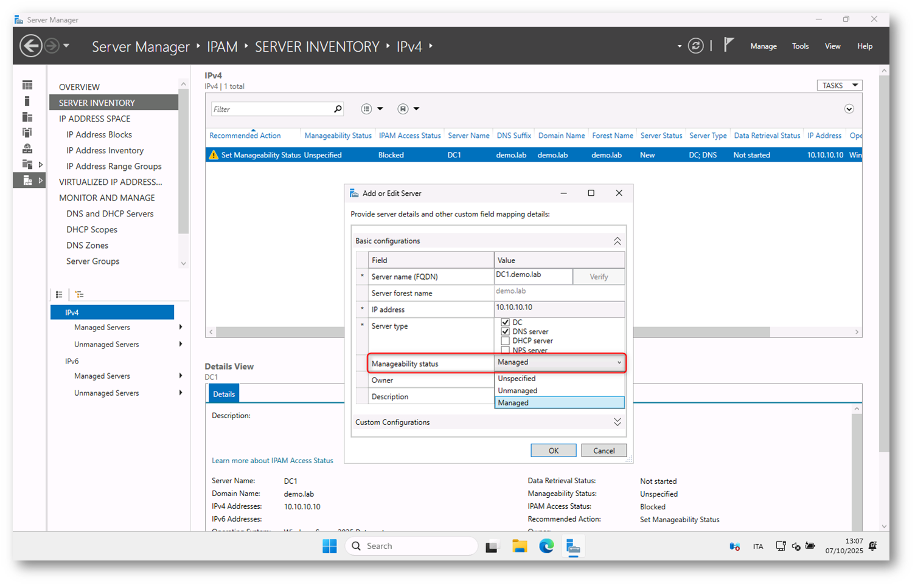Uncheck the DNS server checkbox
Screen dimensions: 915x586
tap(505, 331)
